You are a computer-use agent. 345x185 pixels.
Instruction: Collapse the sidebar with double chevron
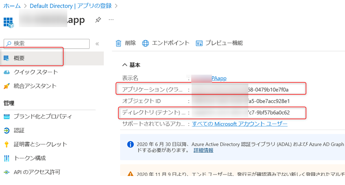click(97, 44)
